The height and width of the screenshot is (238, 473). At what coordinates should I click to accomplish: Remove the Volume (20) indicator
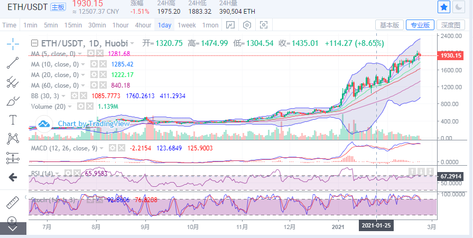(x=90, y=107)
